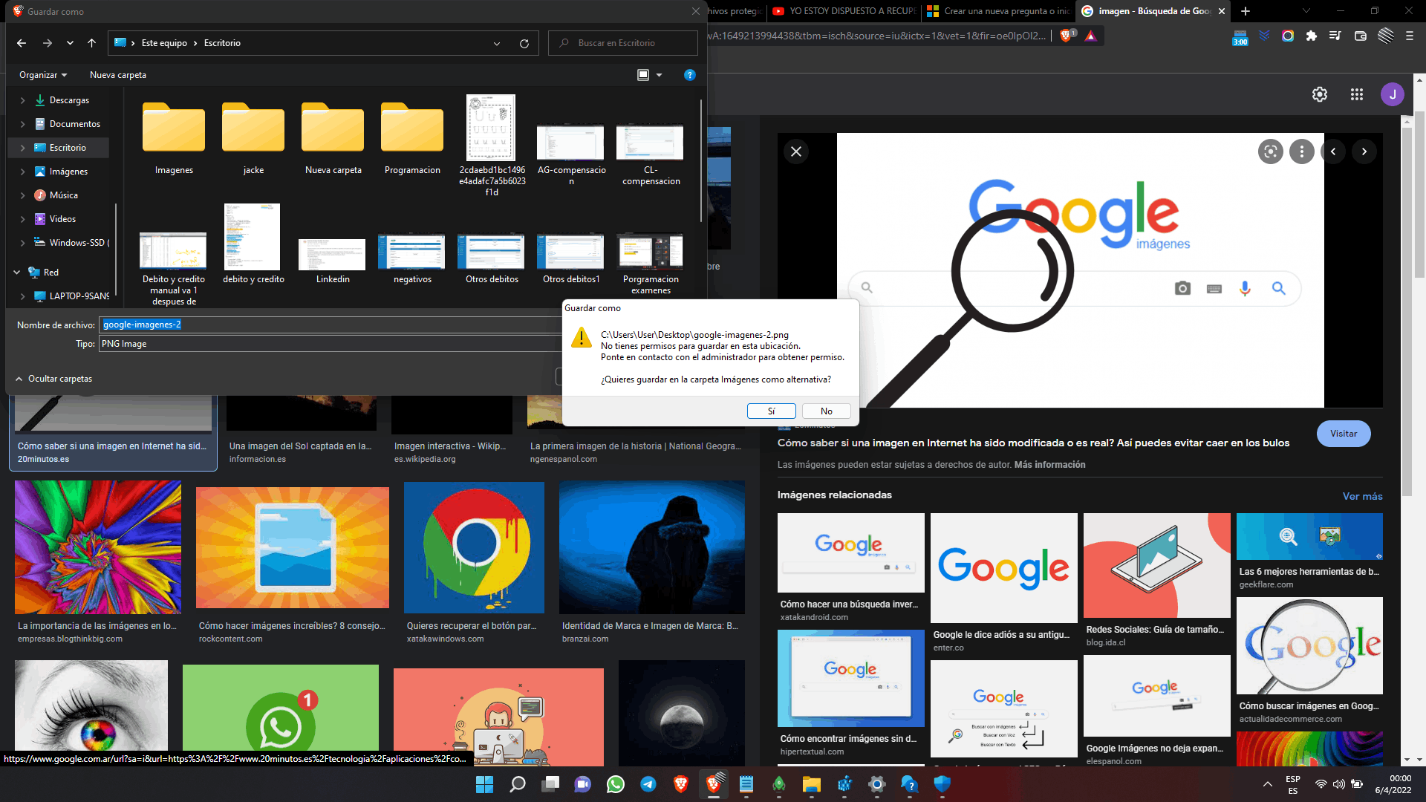Open the Tipo file type dropdown
The image size is (1426, 802).
pos(327,344)
